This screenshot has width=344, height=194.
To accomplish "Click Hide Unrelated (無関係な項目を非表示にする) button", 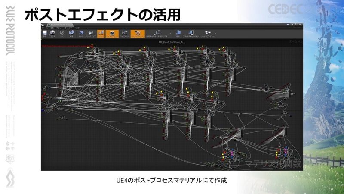I will click(158, 34).
